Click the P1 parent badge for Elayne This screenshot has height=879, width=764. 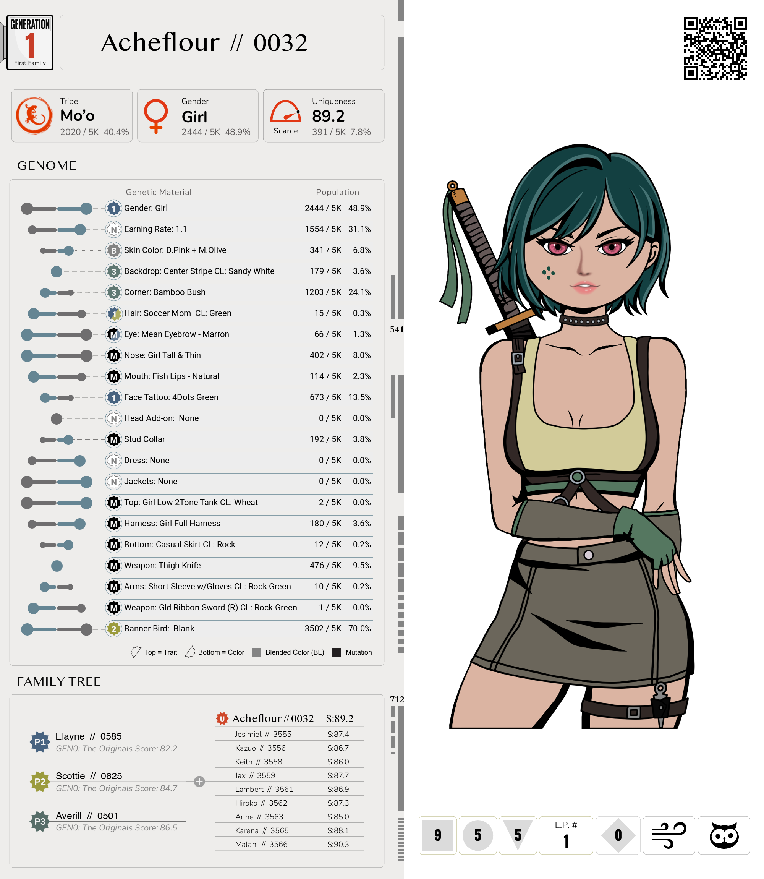[40, 742]
